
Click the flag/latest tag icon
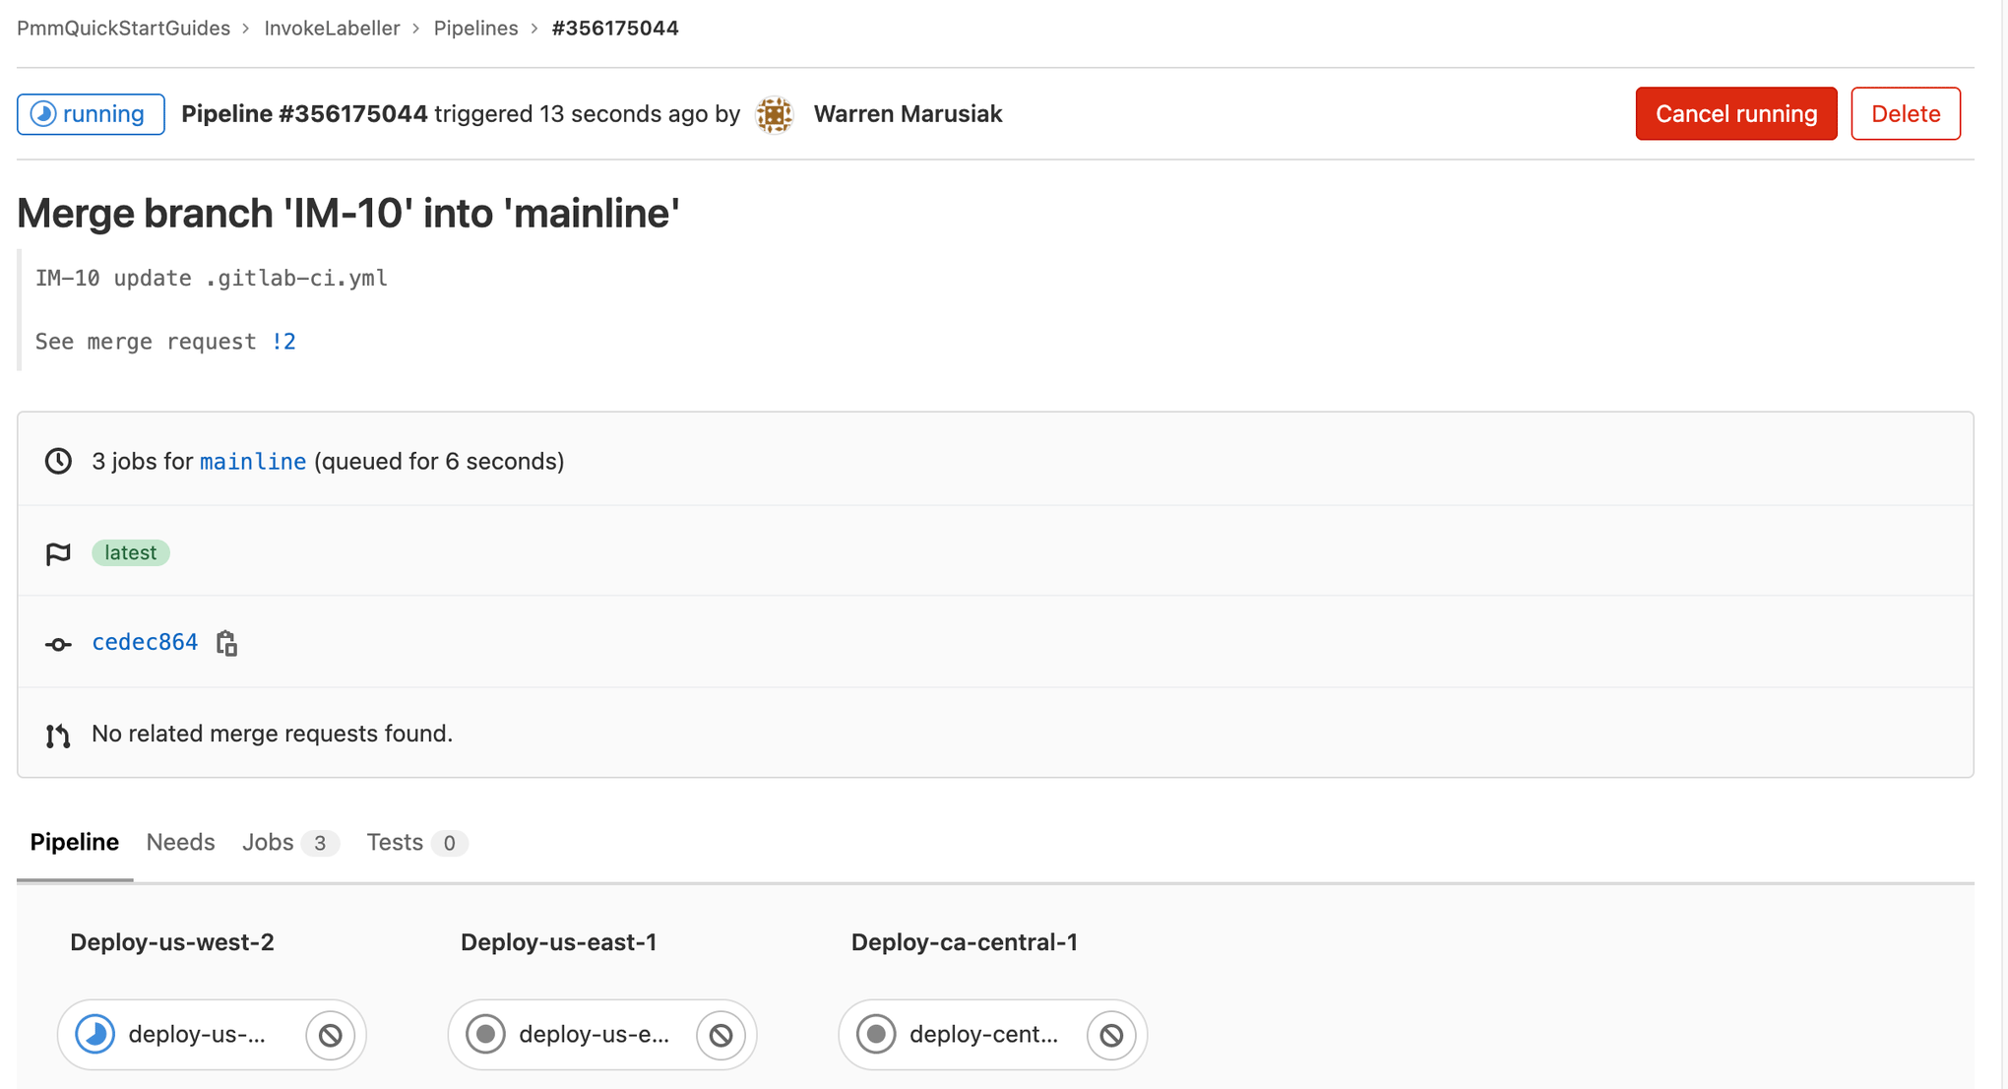pos(59,552)
